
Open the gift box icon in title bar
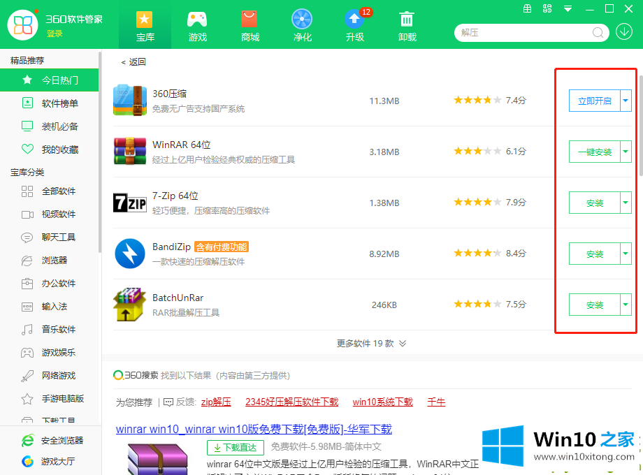tap(528, 8)
